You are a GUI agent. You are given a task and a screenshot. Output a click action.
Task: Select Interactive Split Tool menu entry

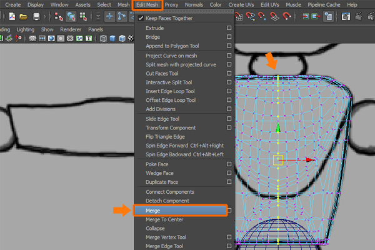(x=169, y=82)
